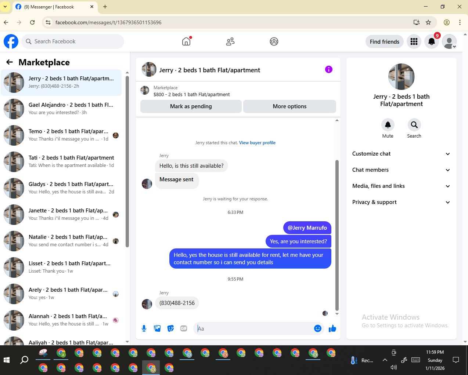Open Natalie conversation
The image size is (468, 375).
[x=61, y=241]
